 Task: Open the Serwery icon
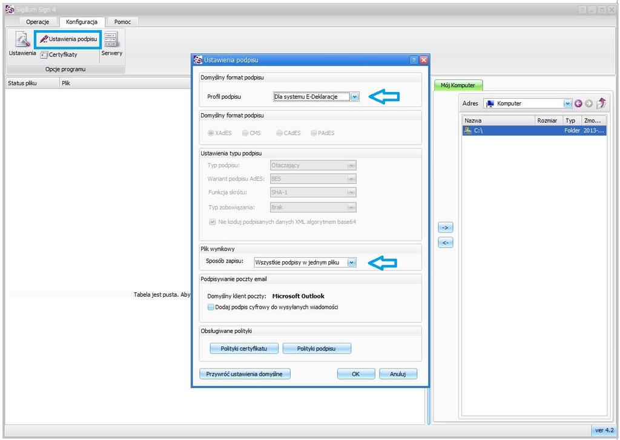point(111,44)
